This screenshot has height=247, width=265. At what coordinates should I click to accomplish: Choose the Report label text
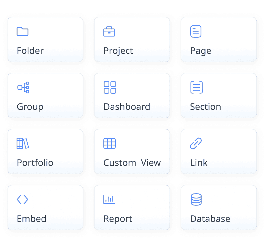pos(118,219)
